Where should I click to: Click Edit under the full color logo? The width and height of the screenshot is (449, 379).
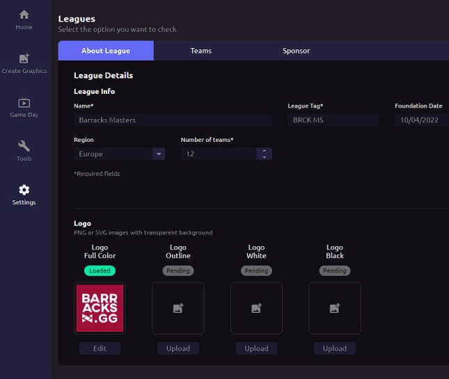[x=100, y=348]
